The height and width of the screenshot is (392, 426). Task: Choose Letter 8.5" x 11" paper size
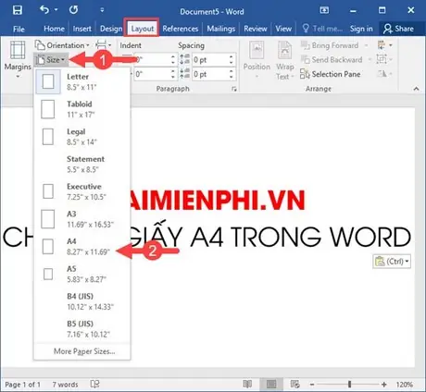(82, 81)
